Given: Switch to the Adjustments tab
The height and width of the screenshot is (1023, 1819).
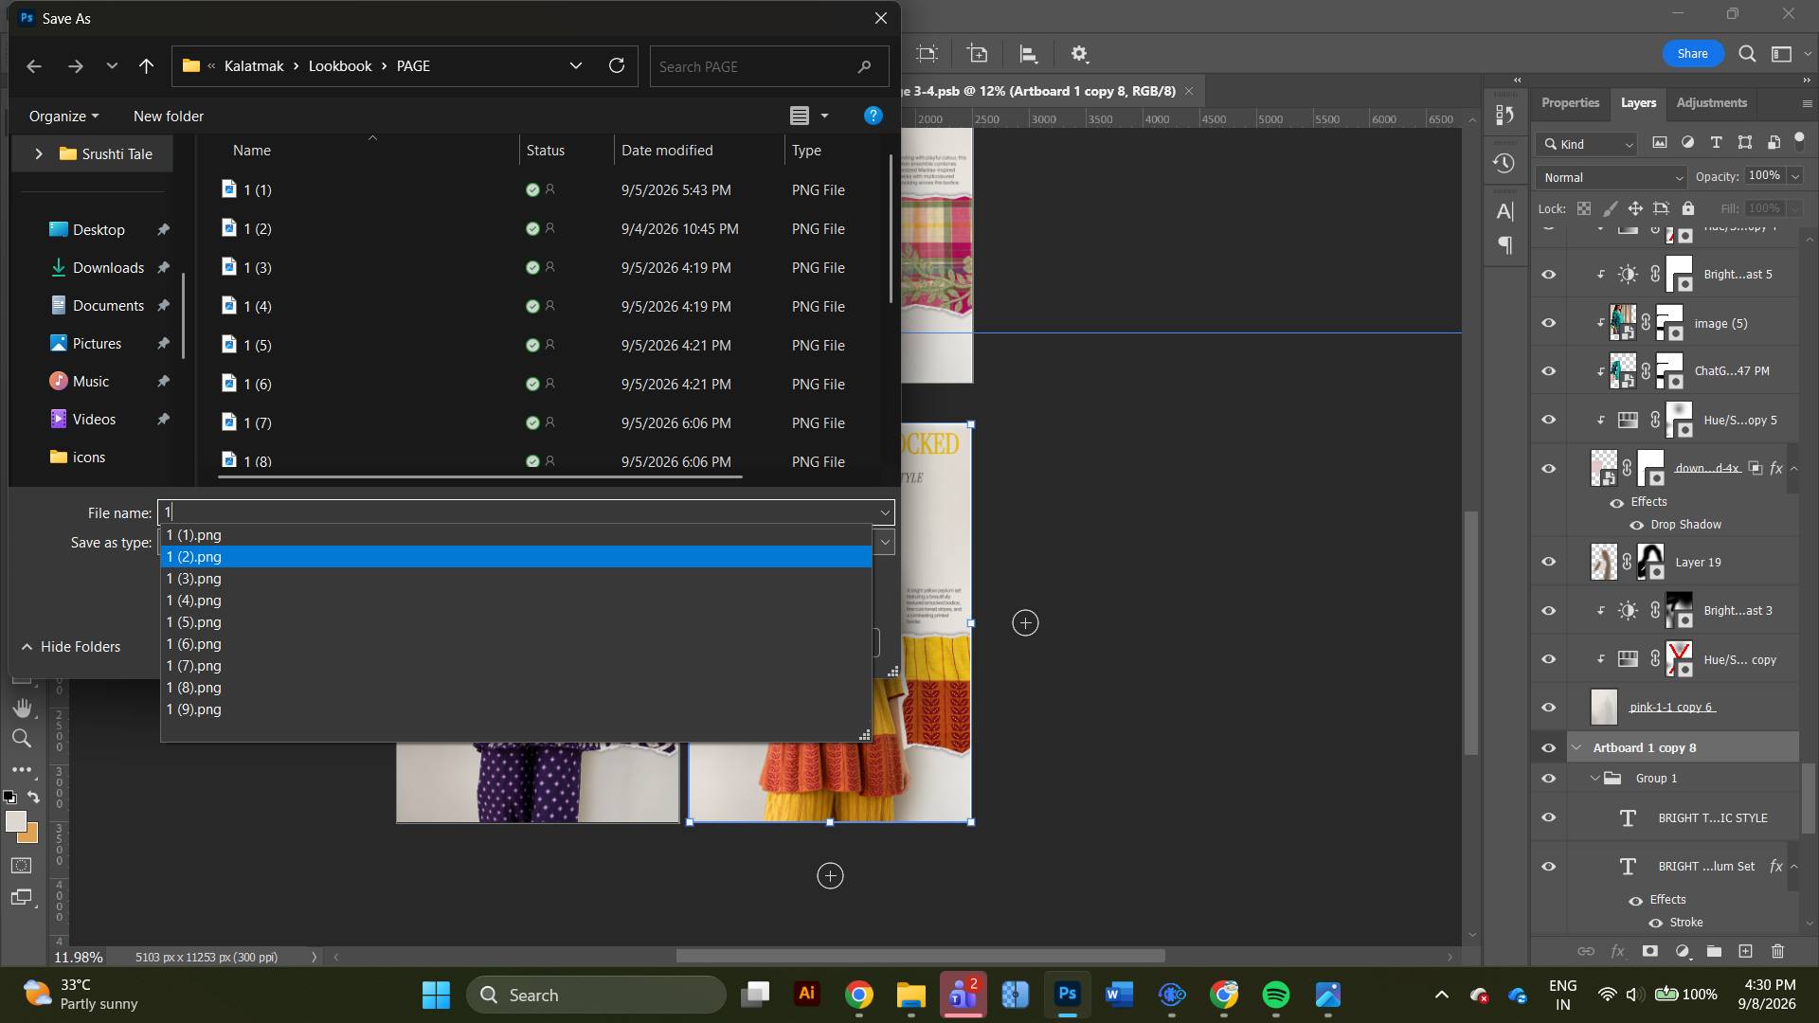Looking at the screenshot, I should coord(1711,102).
